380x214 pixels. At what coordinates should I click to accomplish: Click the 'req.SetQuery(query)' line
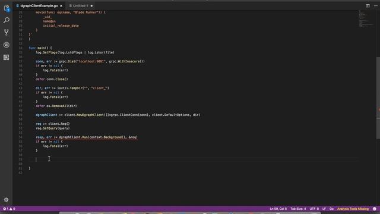[53, 128]
